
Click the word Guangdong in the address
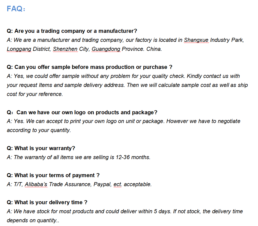pyautogui.click(x=106, y=49)
